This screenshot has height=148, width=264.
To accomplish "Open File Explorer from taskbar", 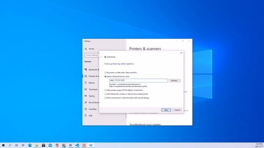I will coord(37,145).
